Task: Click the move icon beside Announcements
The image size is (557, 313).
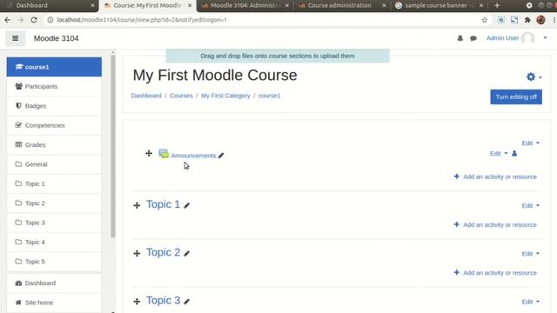Action: pyautogui.click(x=149, y=153)
